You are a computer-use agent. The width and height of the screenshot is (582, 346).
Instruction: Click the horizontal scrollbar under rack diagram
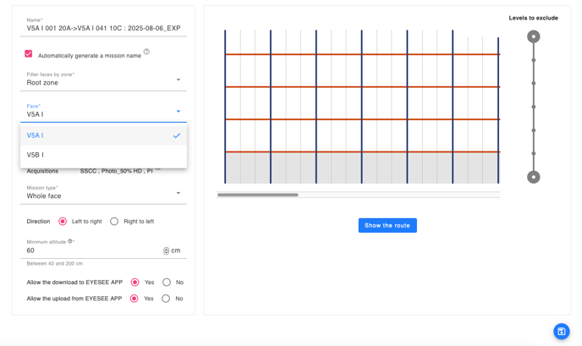tap(258, 195)
